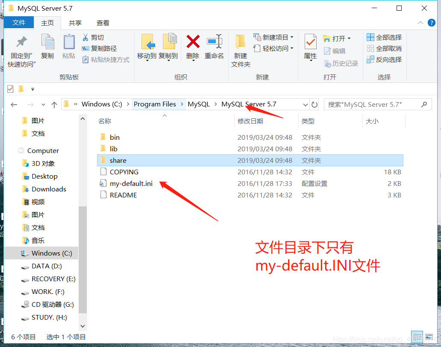Click Windows (C:) in the address path
441x347 pixels.
[x=102, y=104]
